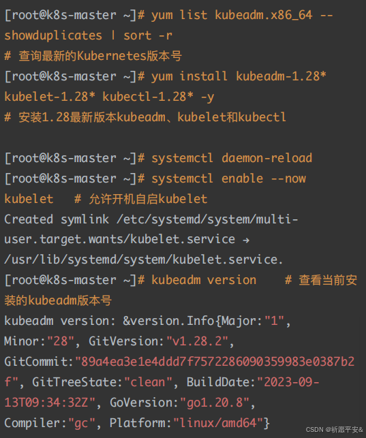Click the 'kubelet-1.28*' package name
The width and height of the screenshot is (366, 438).
(x=50, y=97)
